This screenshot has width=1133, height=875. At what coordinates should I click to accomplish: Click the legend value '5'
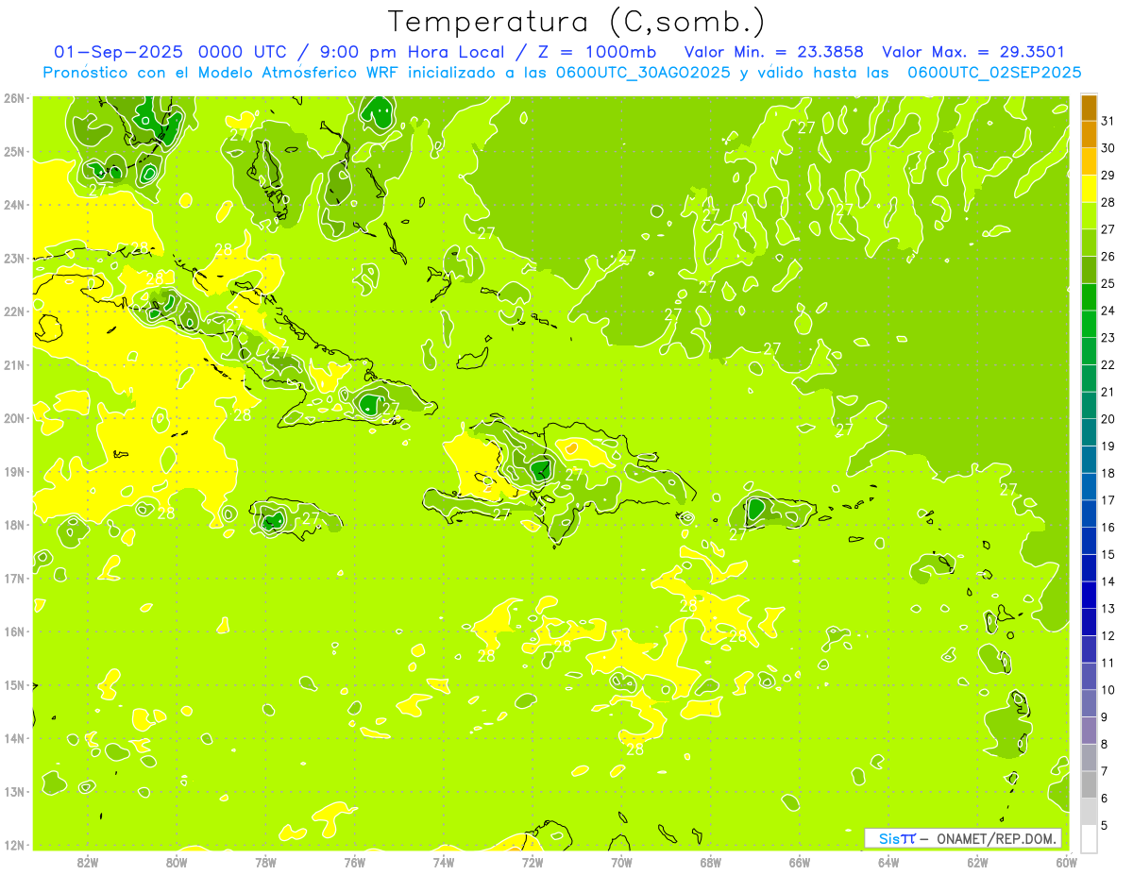pos(1106,826)
